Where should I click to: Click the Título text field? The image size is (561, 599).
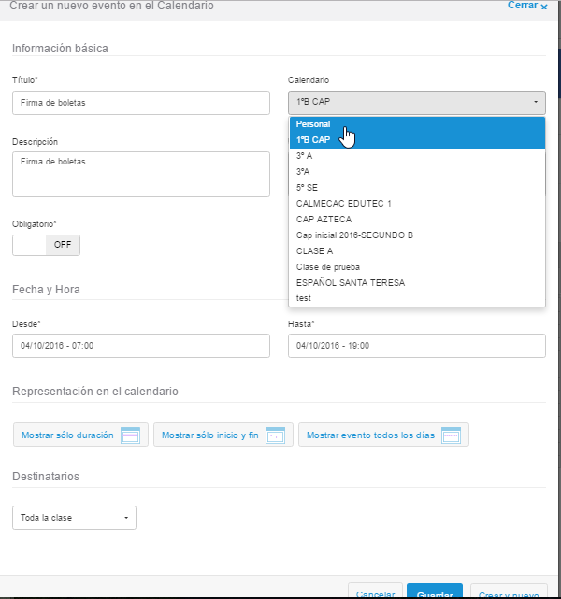pyautogui.click(x=141, y=102)
